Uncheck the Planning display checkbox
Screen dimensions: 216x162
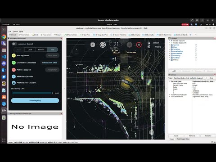coord(196,55)
